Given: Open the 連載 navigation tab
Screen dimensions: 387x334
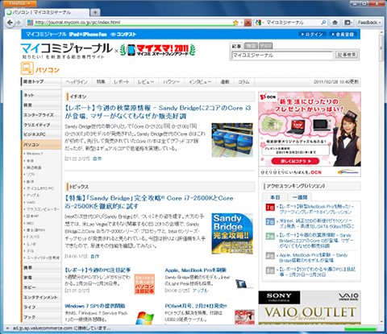Looking at the screenshot, I should [x=225, y=82].
